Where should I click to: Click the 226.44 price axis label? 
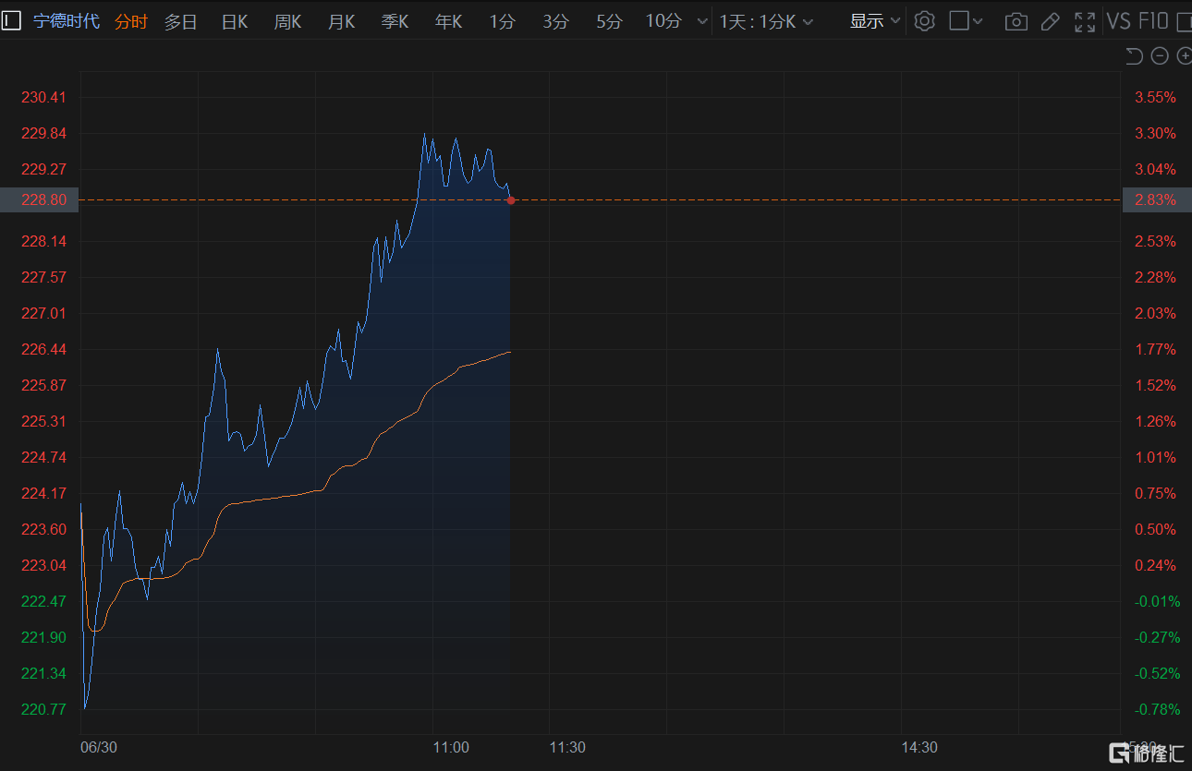click(43, 349)
